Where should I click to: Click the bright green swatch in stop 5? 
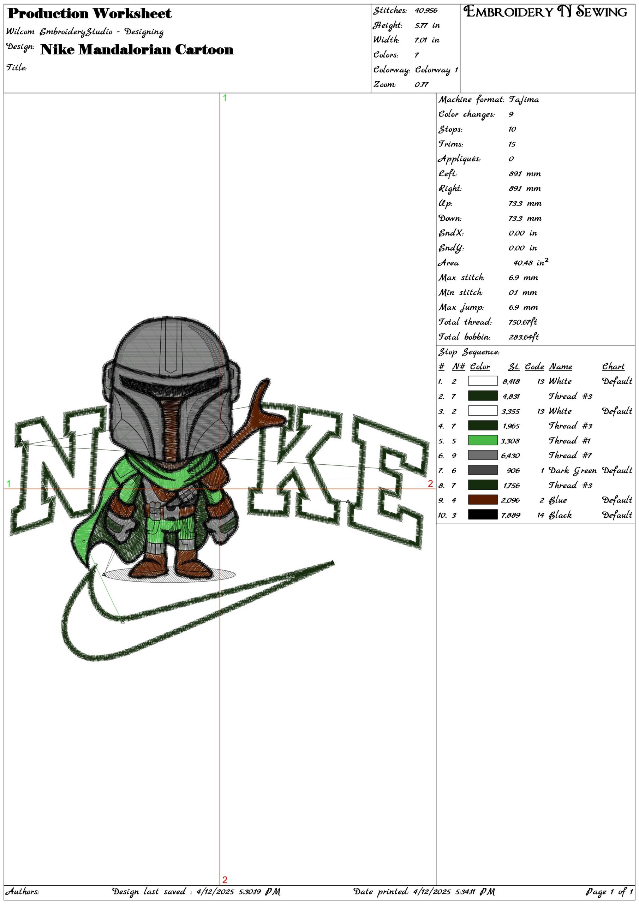pyautogui.click(x=483, y=441)
